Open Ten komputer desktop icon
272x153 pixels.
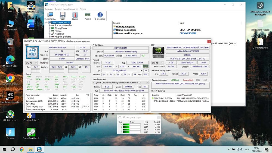point(10,25)
